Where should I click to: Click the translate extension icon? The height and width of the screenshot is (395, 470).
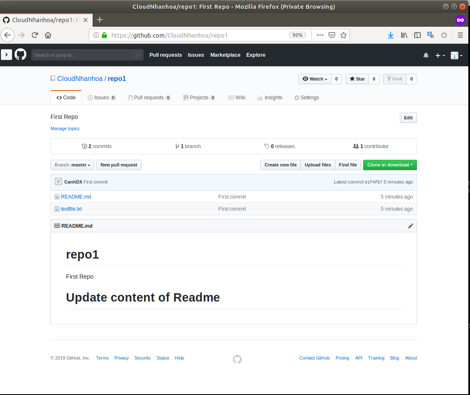pos(431,35)
